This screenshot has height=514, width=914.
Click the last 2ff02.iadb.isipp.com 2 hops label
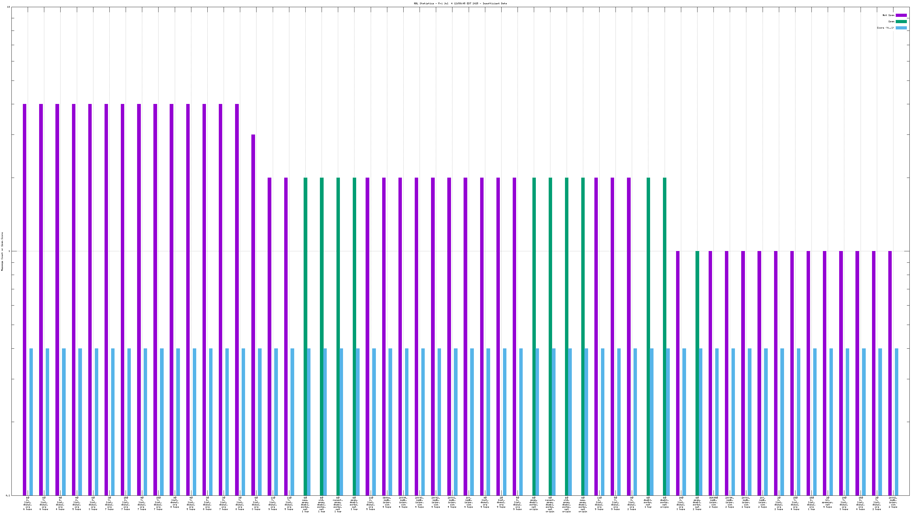click(893, 502)
